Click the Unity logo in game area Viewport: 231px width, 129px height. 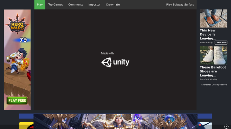pos(115,62)
